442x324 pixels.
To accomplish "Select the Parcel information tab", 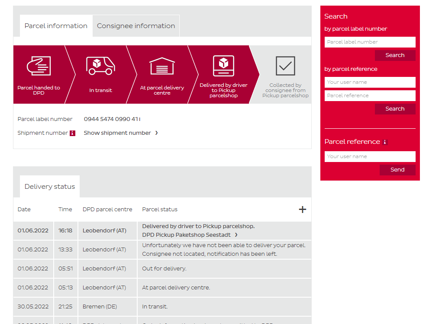I will coord(56,26).
